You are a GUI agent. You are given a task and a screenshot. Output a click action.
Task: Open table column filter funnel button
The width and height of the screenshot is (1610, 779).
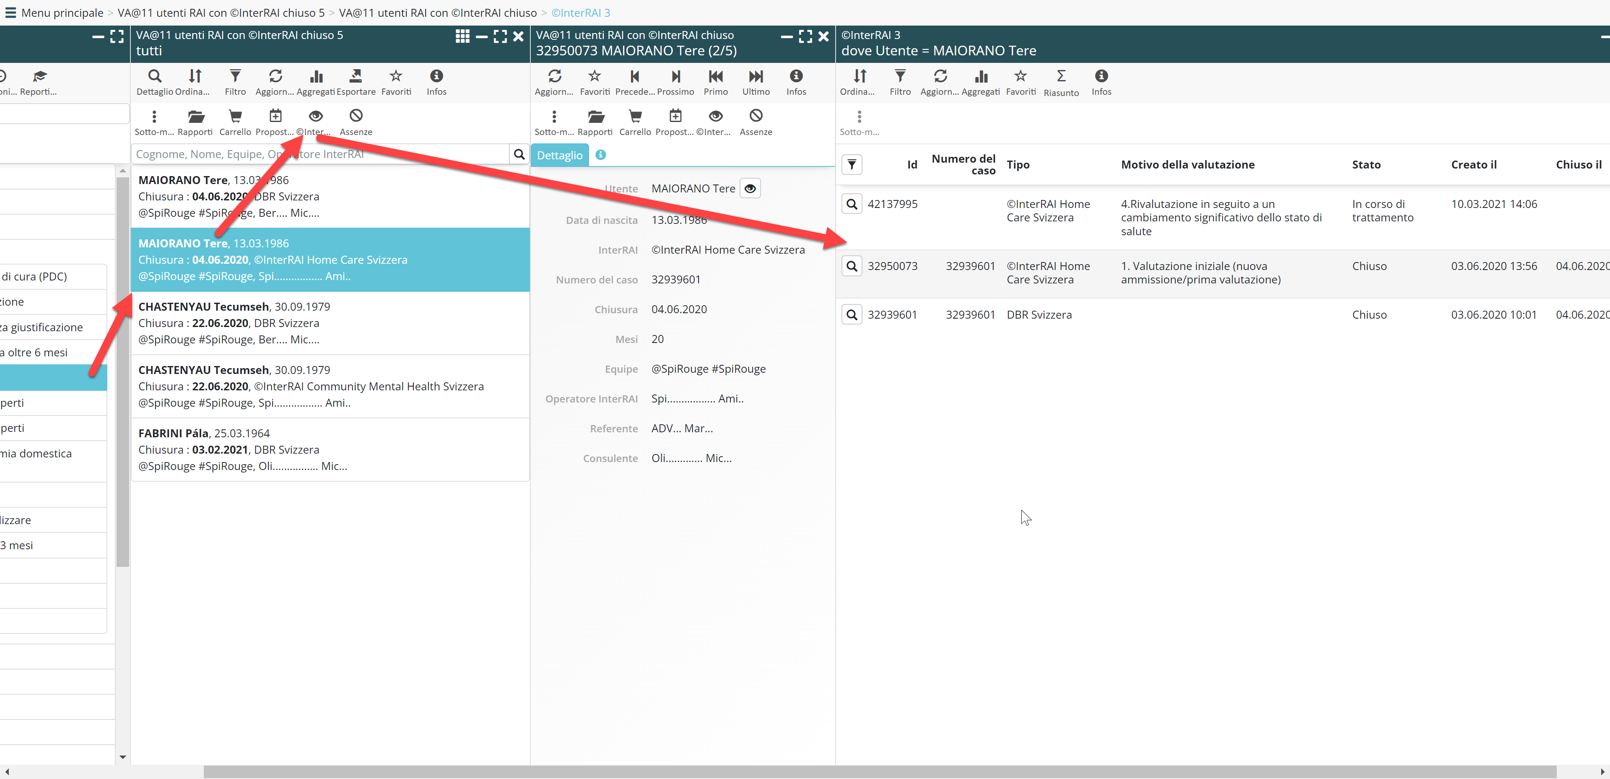click(851, 164)
